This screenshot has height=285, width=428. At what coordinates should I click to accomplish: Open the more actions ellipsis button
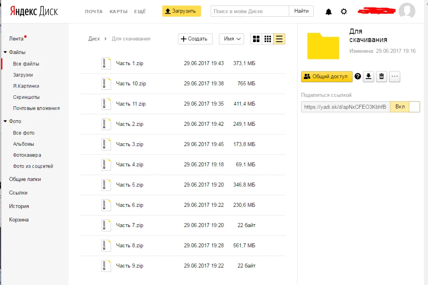click(394, 77)
